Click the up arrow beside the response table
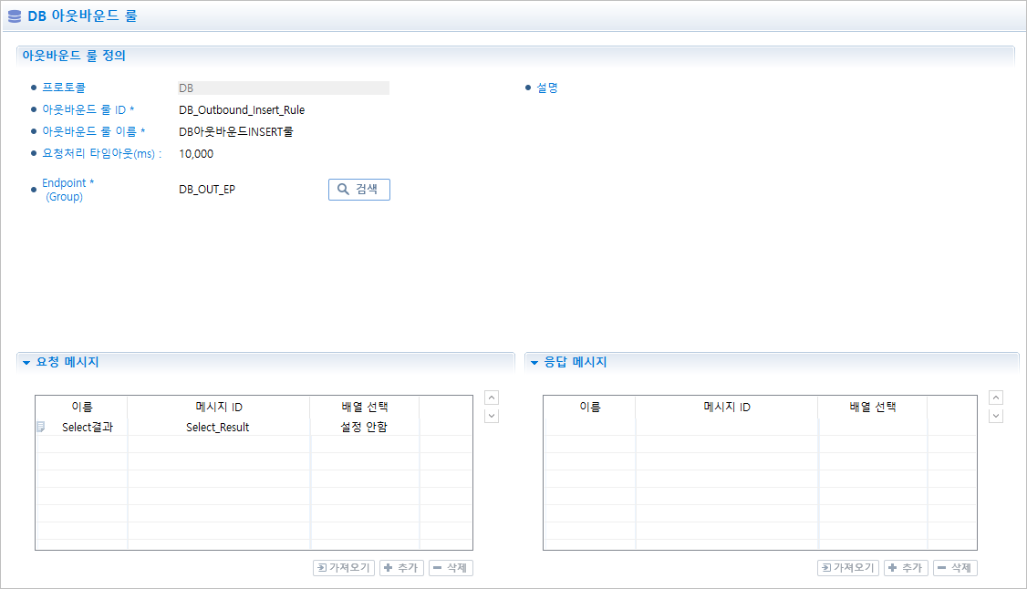 click(x=996, y=398)
